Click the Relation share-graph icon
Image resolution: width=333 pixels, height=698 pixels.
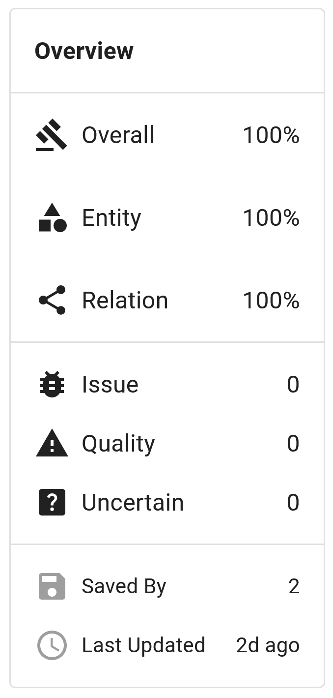[51, 300]
